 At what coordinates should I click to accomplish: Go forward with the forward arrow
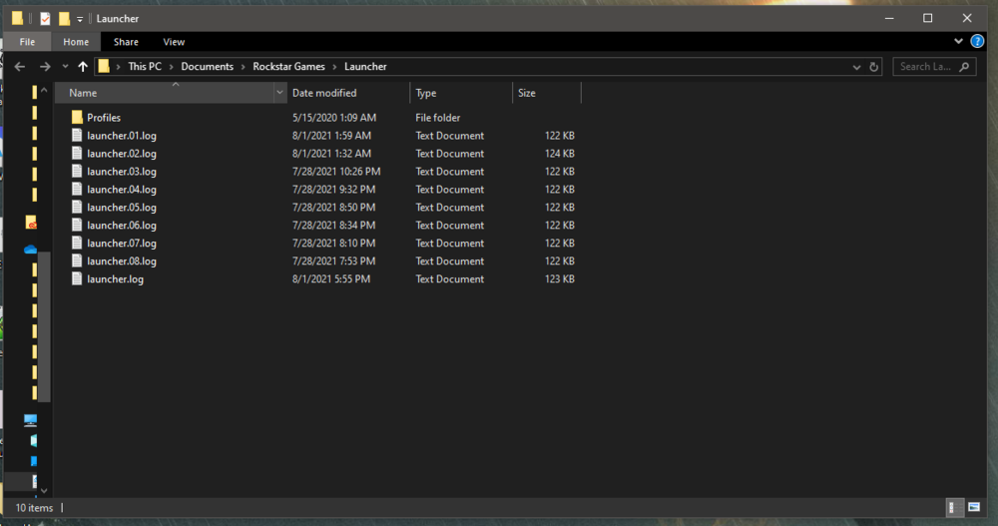point(45,66)
